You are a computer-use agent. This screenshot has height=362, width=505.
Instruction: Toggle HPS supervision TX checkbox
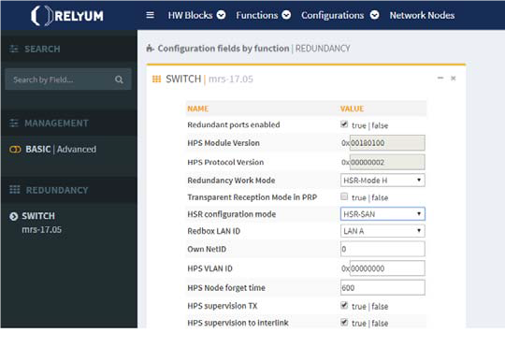pyautogui.click(x=344, y=306)
